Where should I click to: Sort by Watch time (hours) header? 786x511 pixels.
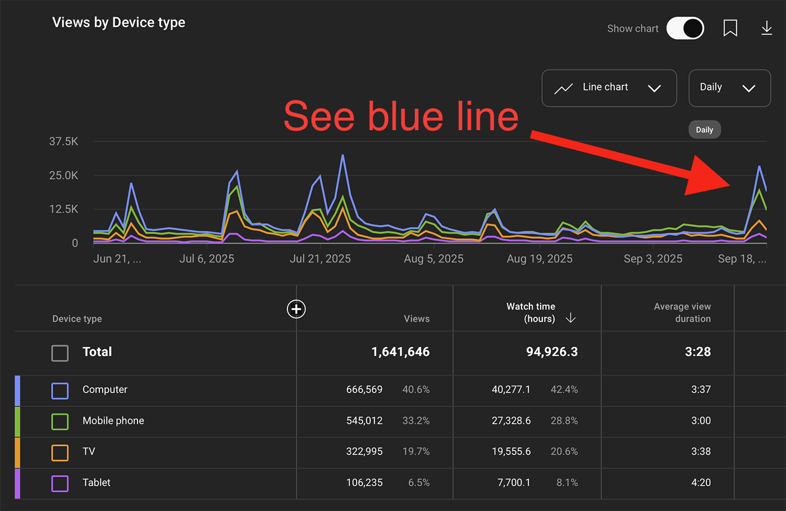pos(531,312)
